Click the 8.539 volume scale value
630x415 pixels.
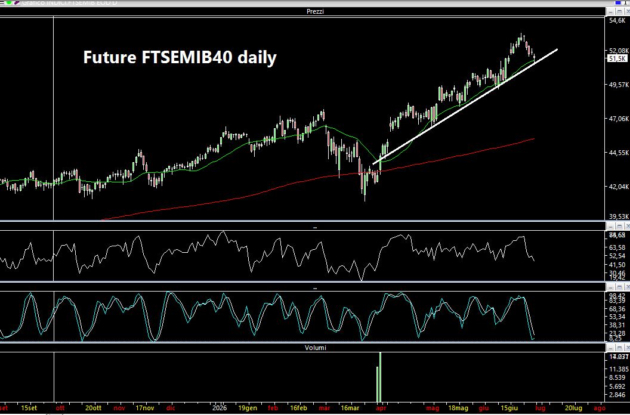click(617, 377)
